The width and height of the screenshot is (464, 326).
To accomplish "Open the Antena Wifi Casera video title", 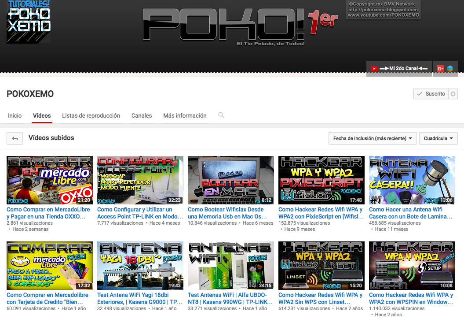I will [x=410, y=213].
